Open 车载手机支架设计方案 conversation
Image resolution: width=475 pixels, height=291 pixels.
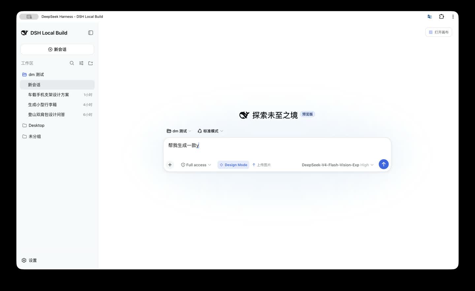57,95
